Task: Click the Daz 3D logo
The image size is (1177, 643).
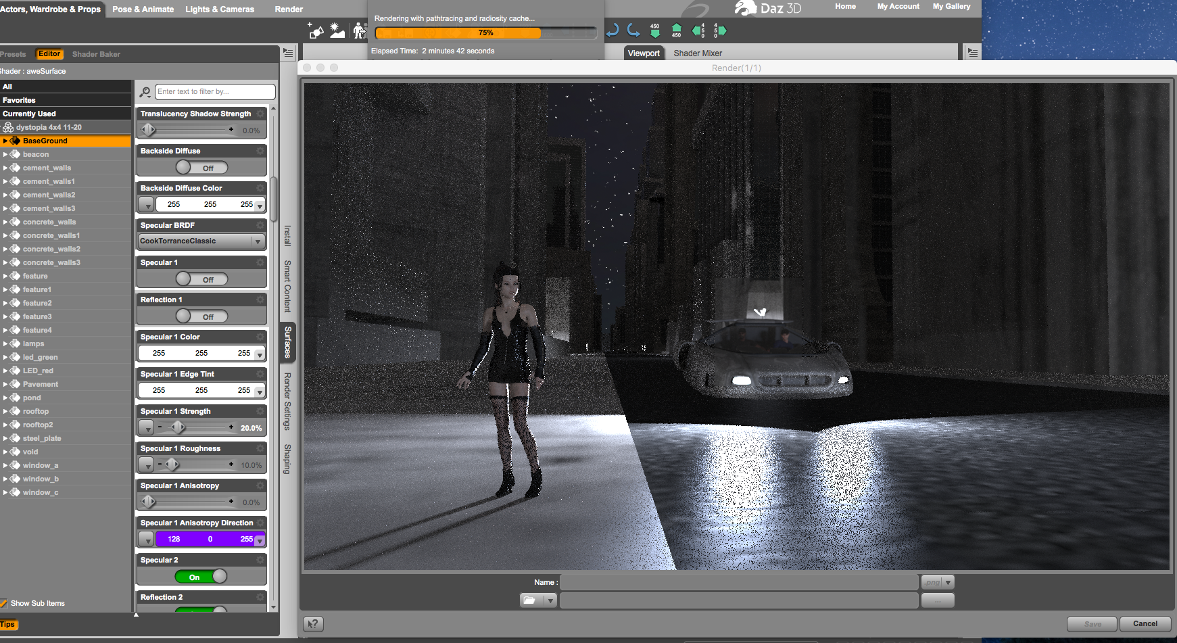Action: pos(768,8)
